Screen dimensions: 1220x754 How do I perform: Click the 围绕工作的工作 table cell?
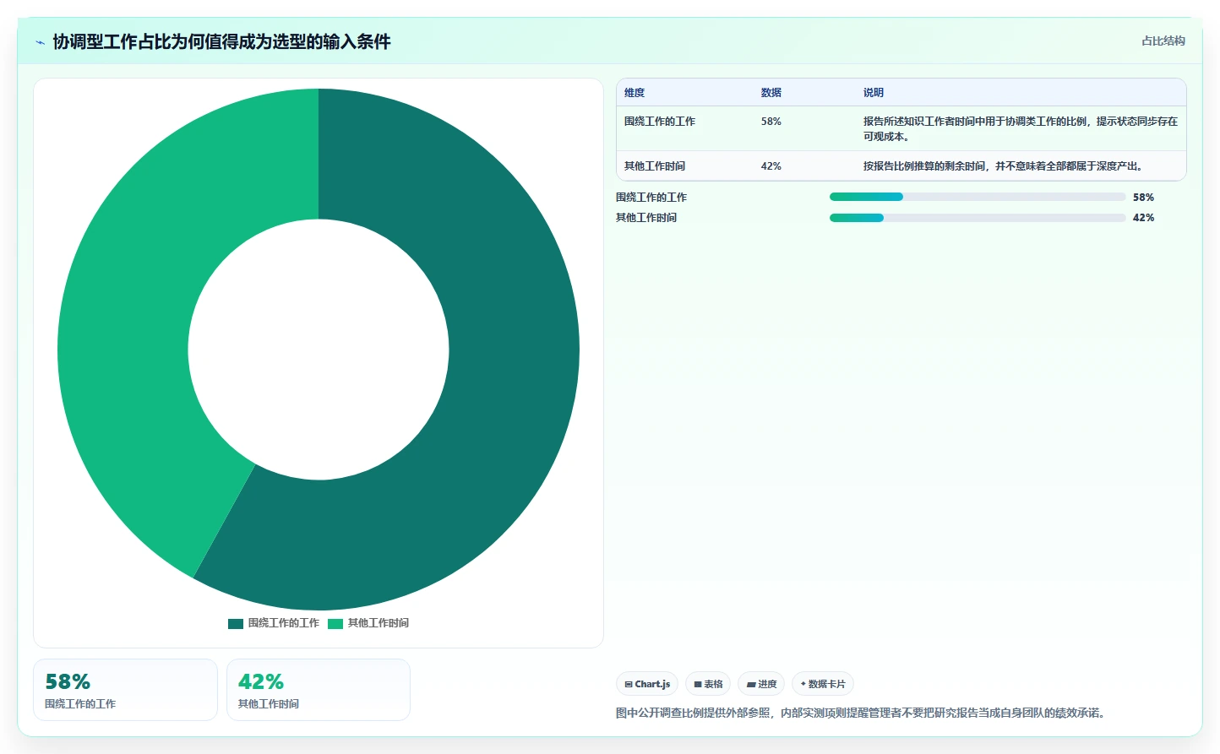tap(660, 122)
